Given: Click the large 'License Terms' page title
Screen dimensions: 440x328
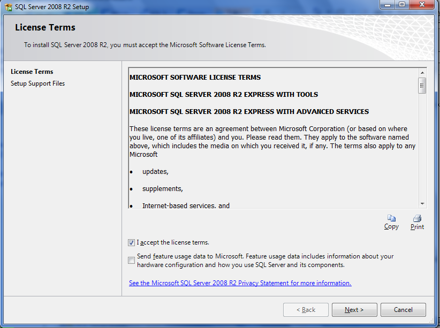Looking at the screenshot, I should (x=45, y=27).
